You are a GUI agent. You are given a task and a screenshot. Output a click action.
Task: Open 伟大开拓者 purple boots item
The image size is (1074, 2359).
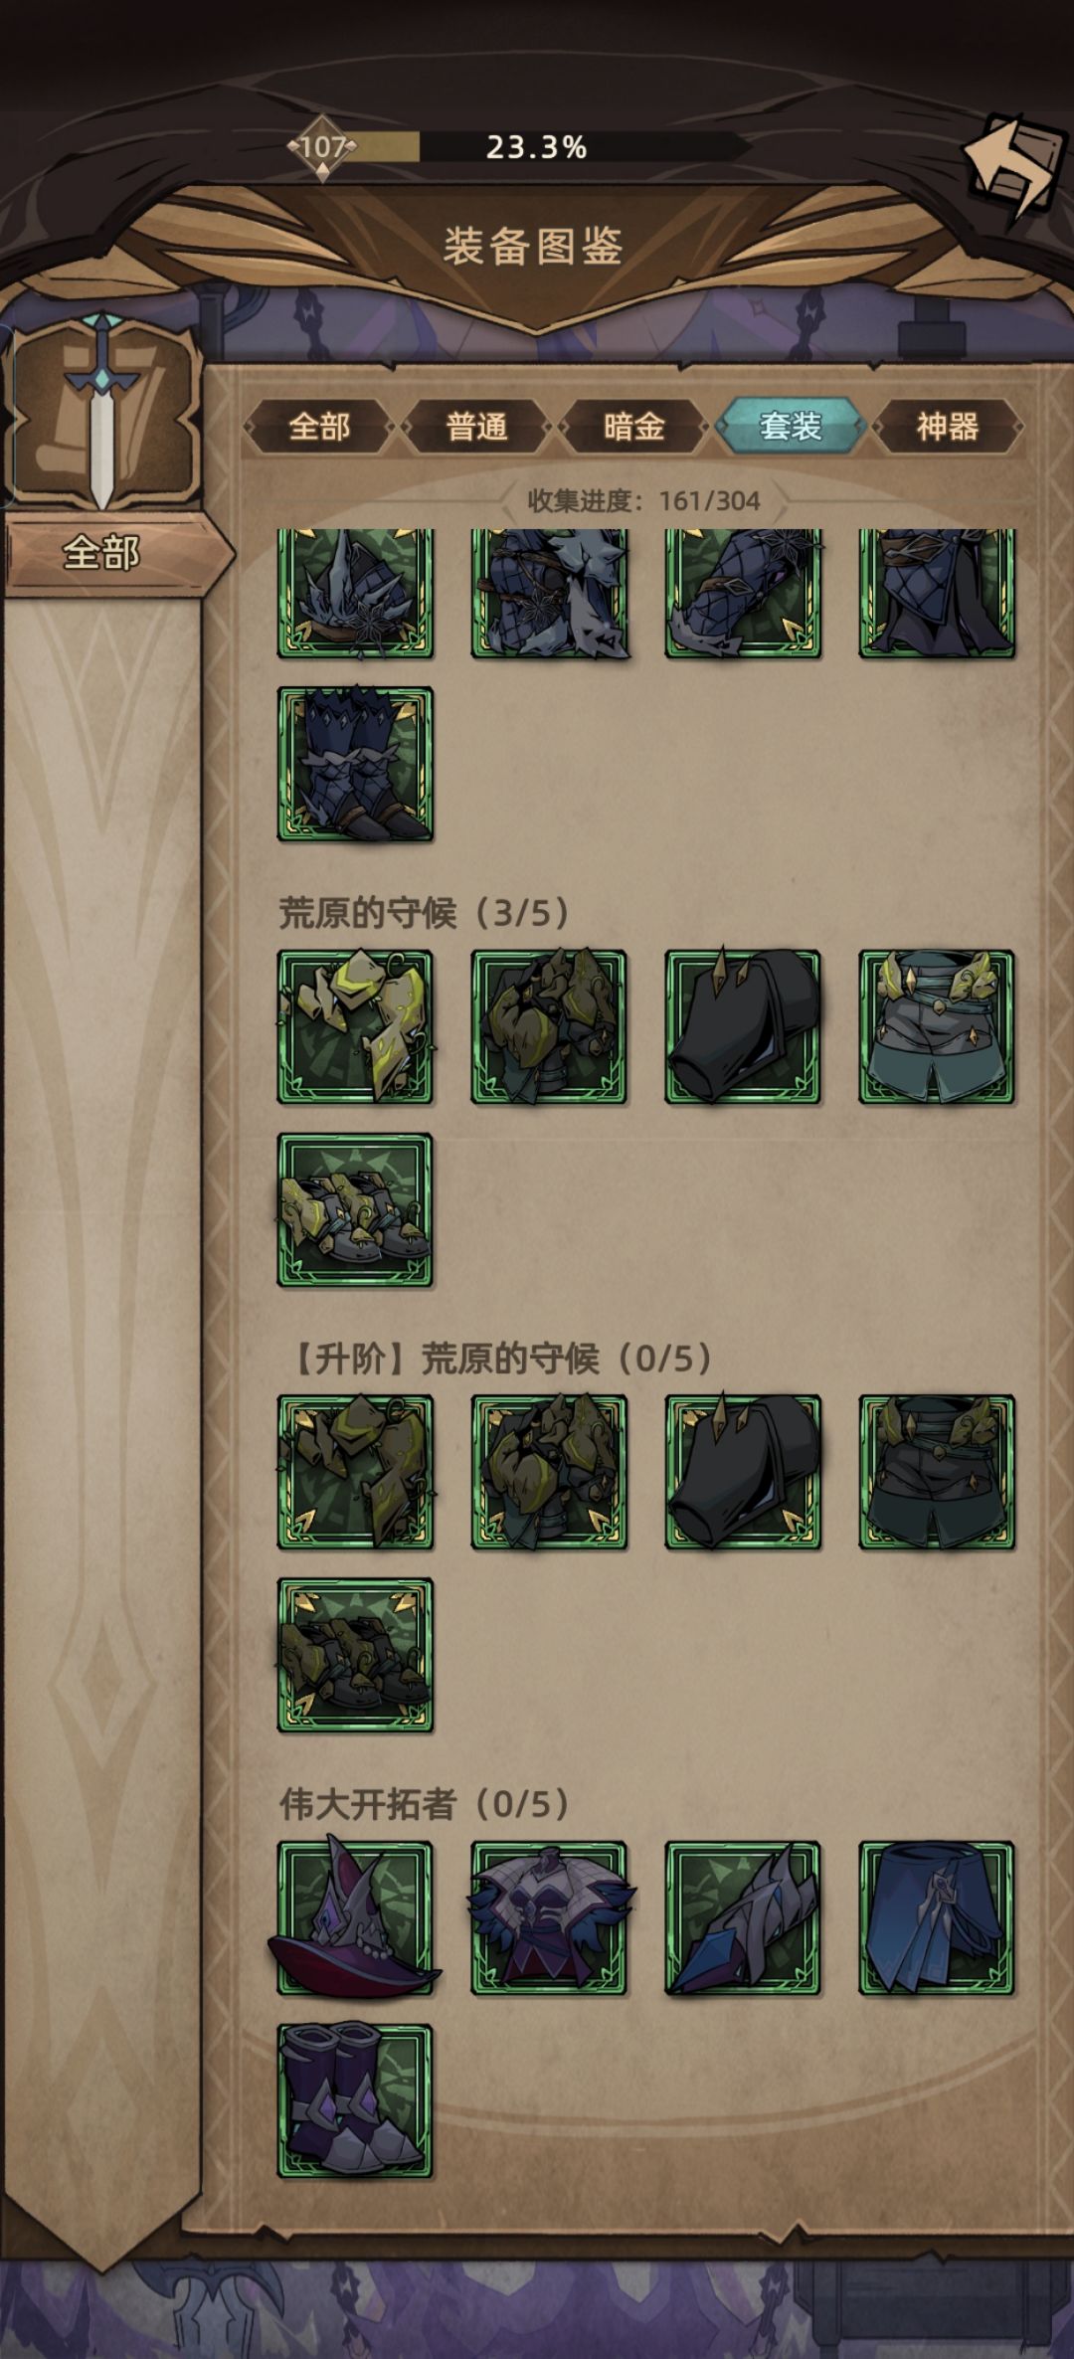click(x=355, y=2101)
